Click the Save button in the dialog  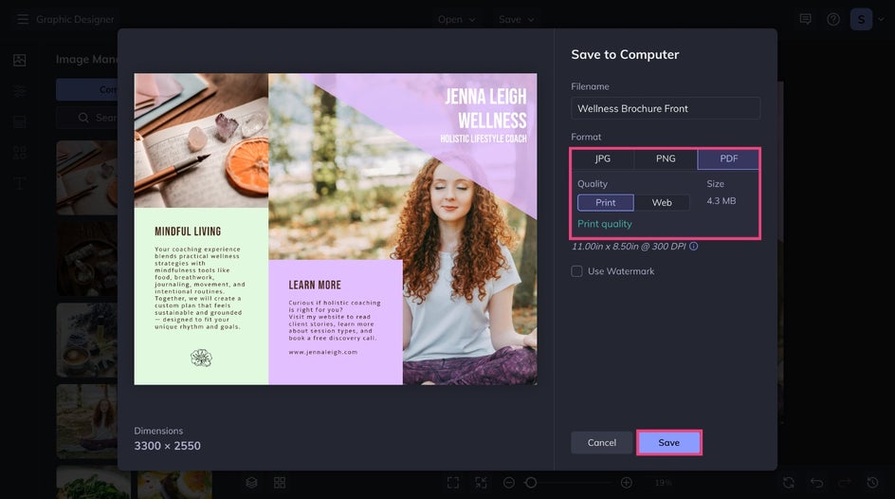(669, 442)
